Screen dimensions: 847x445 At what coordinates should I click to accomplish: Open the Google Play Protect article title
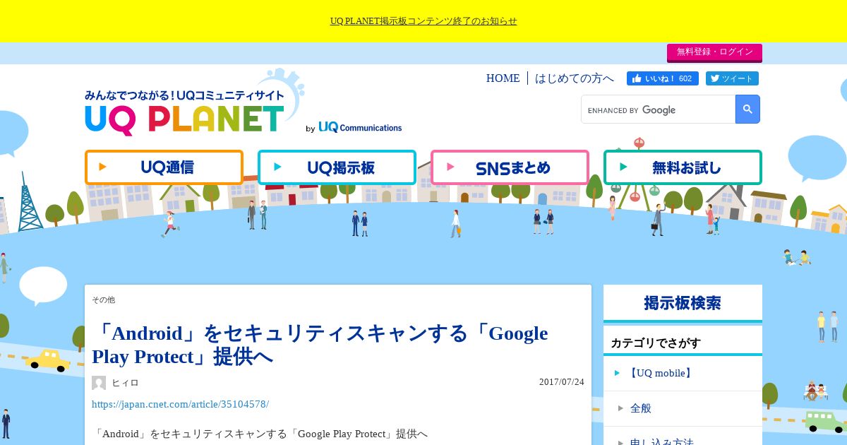320,345
